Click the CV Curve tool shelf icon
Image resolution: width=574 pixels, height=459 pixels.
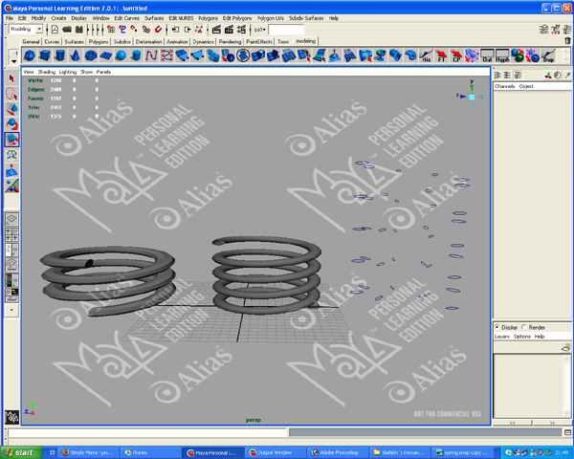(151, 55)
